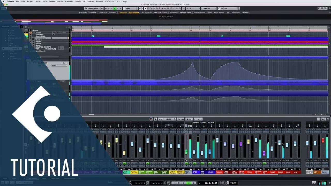Click the Sus button in MixConsole

click(179, 119)
